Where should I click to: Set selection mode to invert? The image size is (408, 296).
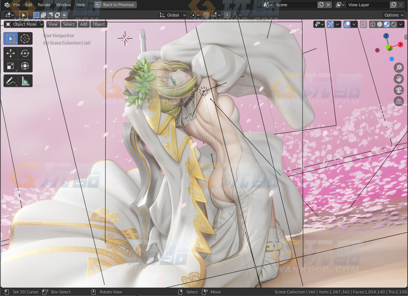(57, 15)
